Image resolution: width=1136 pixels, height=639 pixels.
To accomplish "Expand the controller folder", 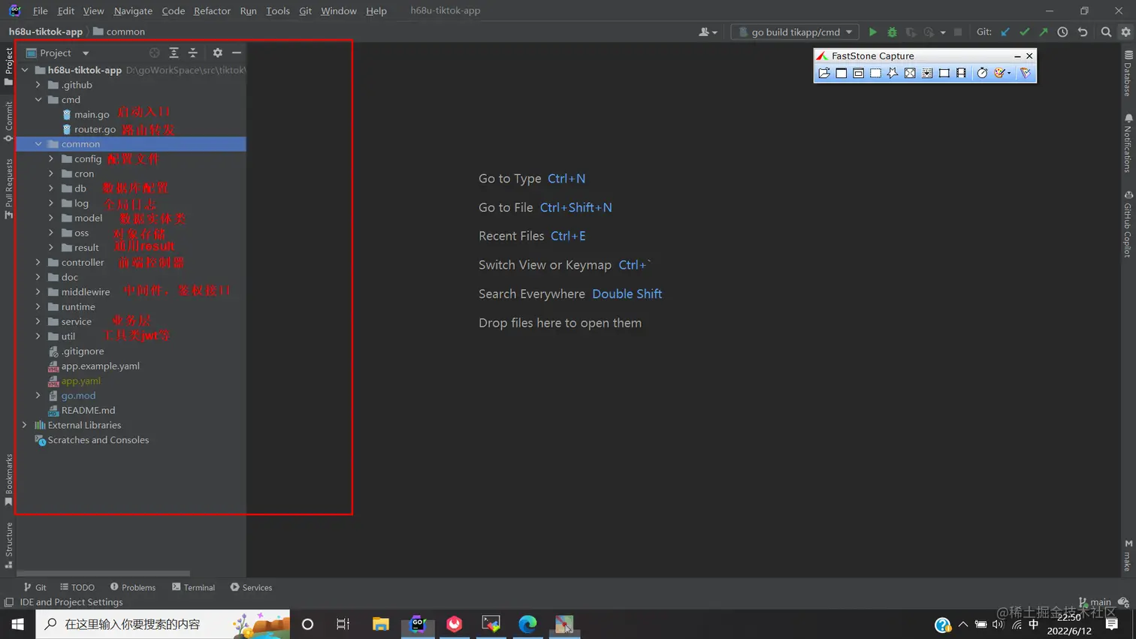I will click(38, 262).
